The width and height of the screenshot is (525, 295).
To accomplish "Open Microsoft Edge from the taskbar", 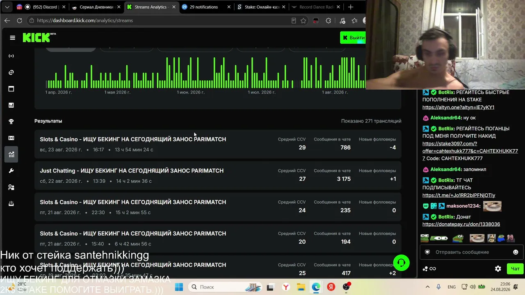I will pos(316,287).
